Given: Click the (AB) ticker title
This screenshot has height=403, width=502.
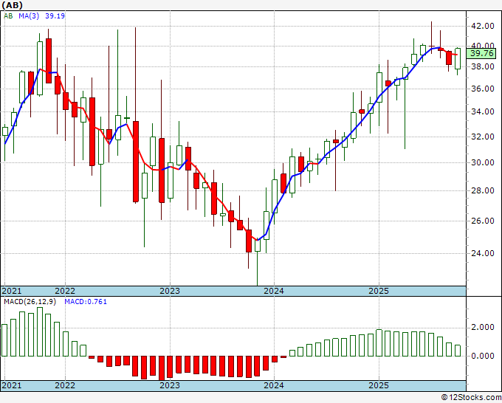Looking at the screenshot, I should (x=12, y=5).
